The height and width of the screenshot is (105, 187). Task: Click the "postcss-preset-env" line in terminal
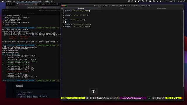20,68
